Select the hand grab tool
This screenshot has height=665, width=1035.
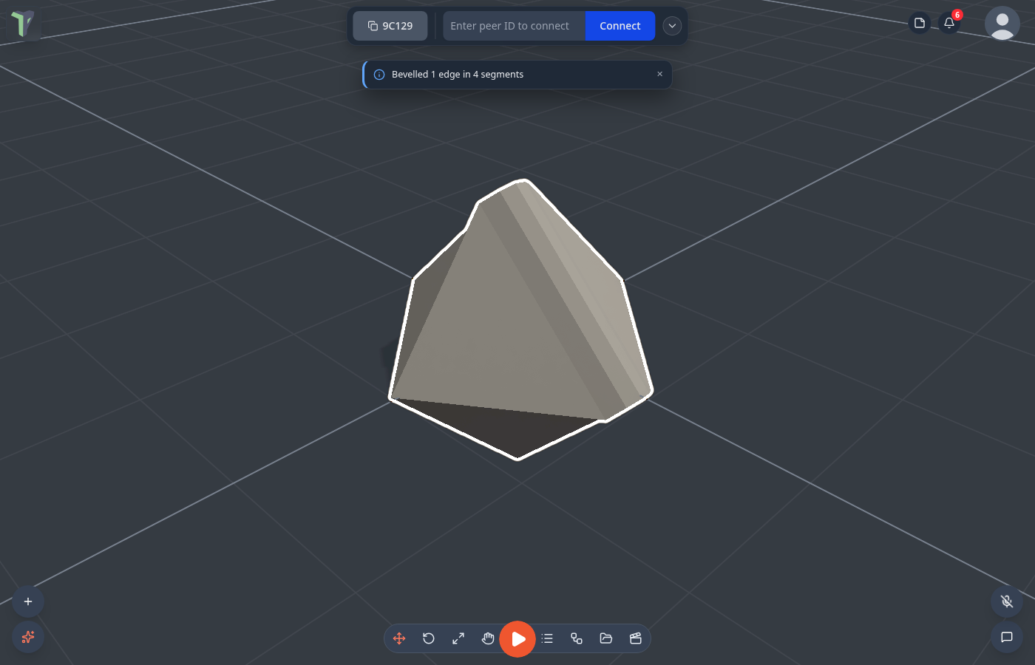[488, 638]
